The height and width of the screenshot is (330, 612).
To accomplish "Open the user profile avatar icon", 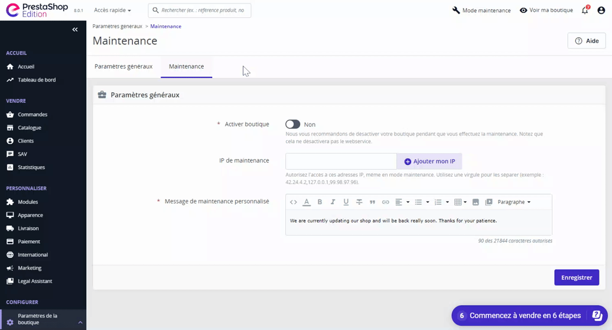I will 601,11.
